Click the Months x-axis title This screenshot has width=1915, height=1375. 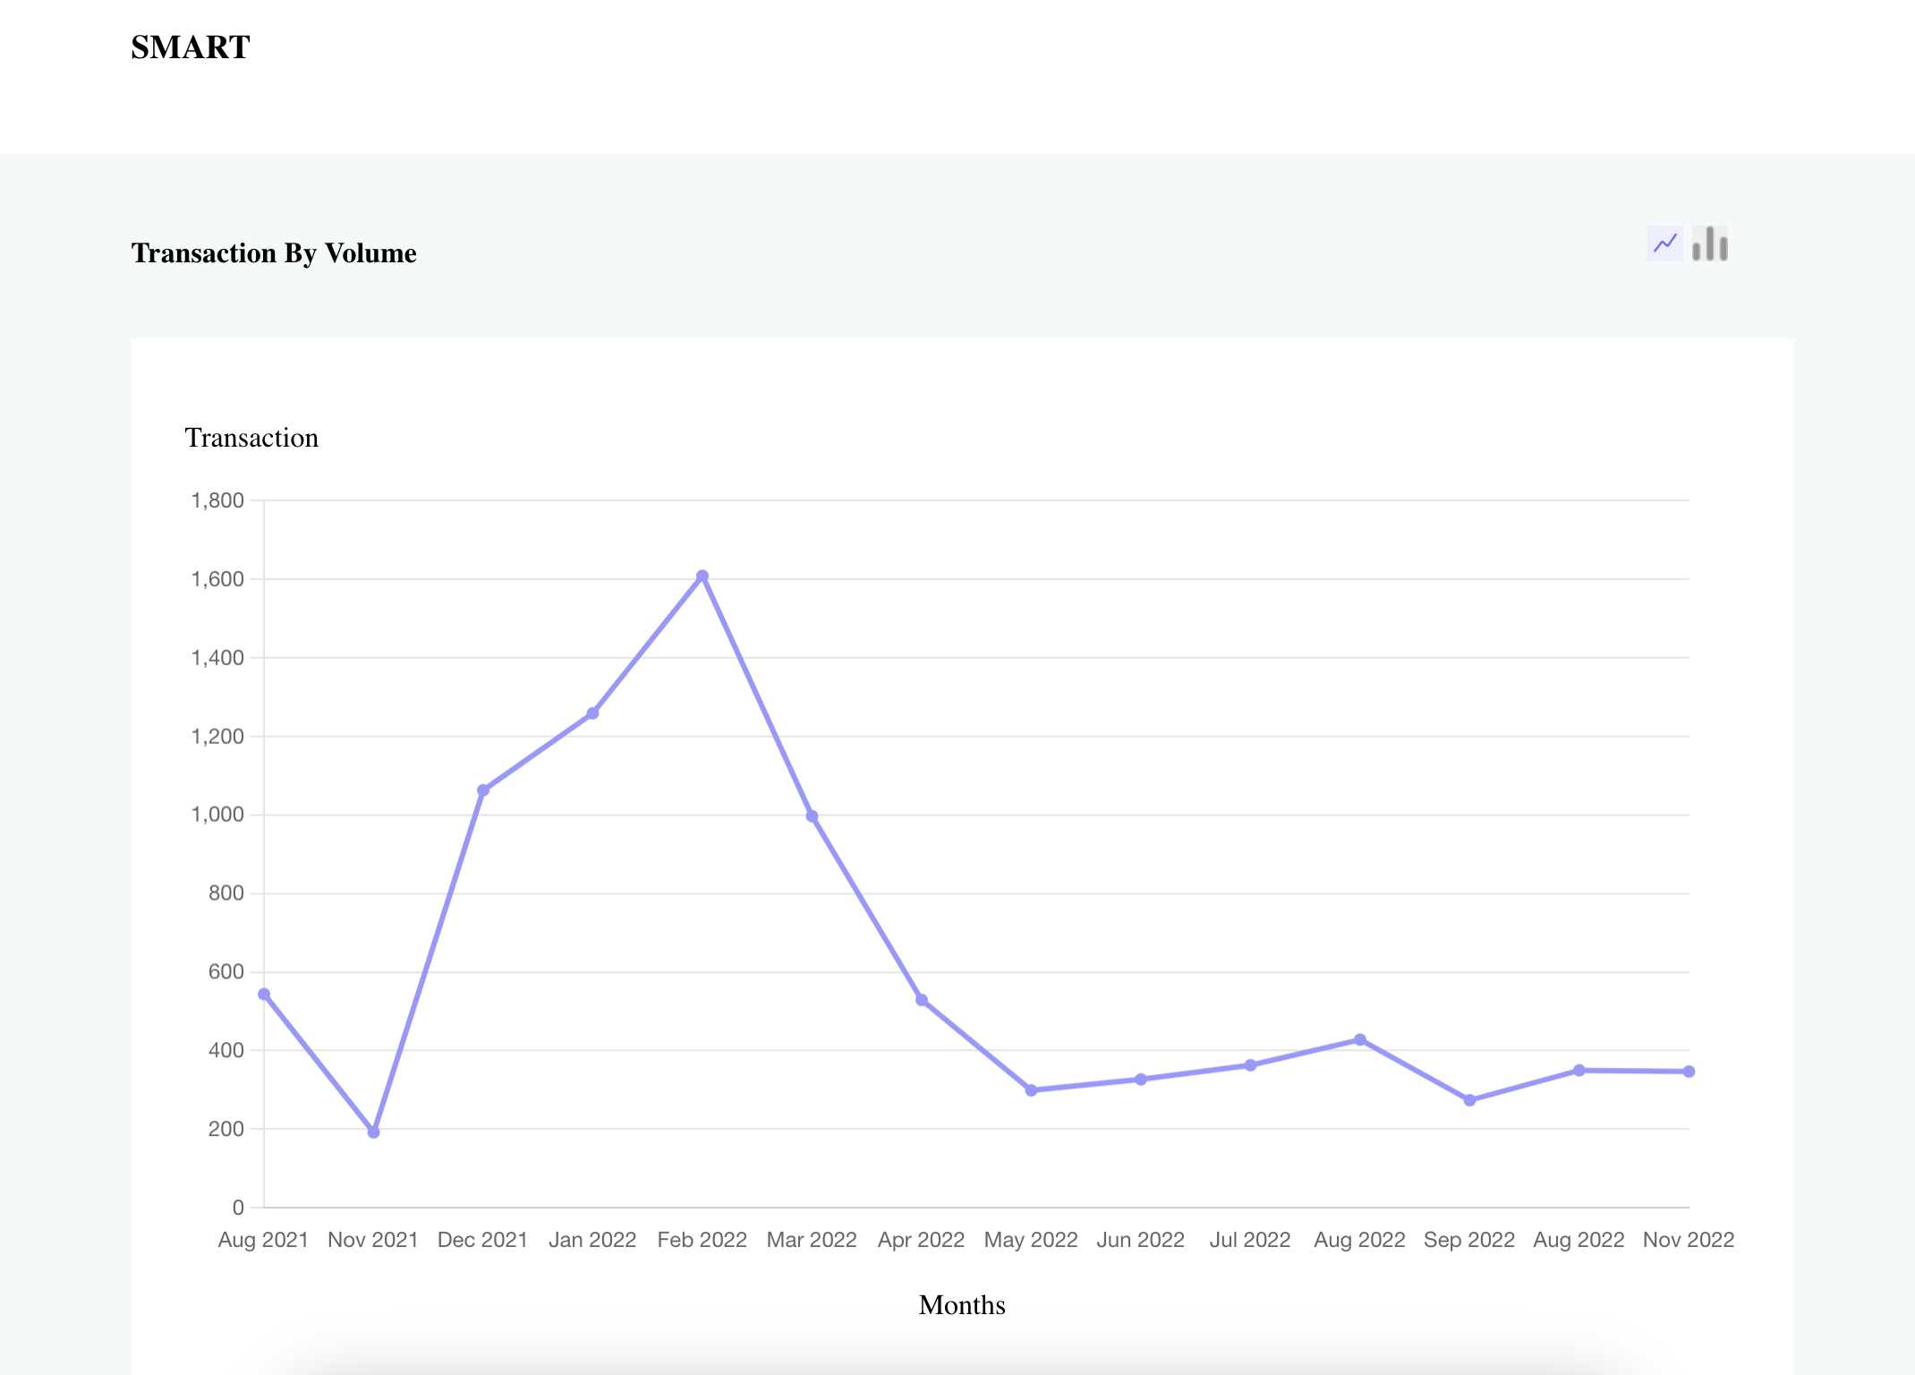pyautogui.click(x=962, y=1305)
